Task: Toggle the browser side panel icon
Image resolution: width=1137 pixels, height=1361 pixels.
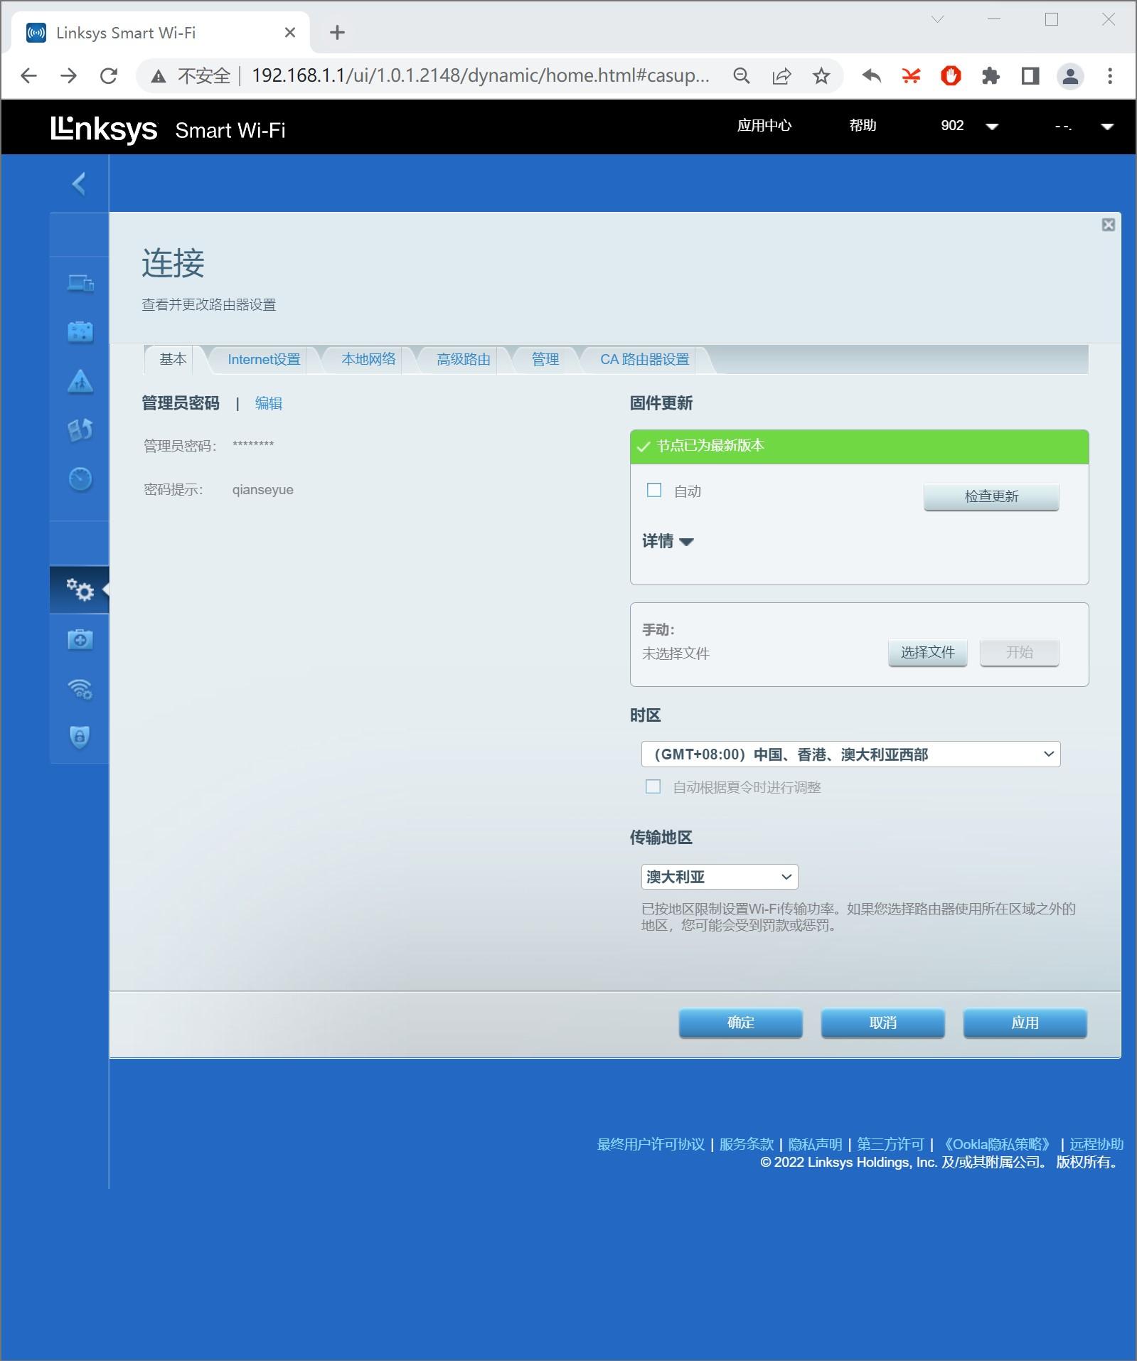Action: click(x=1030, y=75)
